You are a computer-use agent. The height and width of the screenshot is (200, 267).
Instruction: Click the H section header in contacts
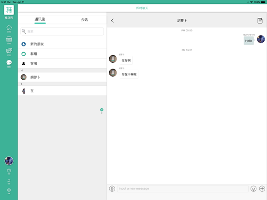tap(62, 71)
